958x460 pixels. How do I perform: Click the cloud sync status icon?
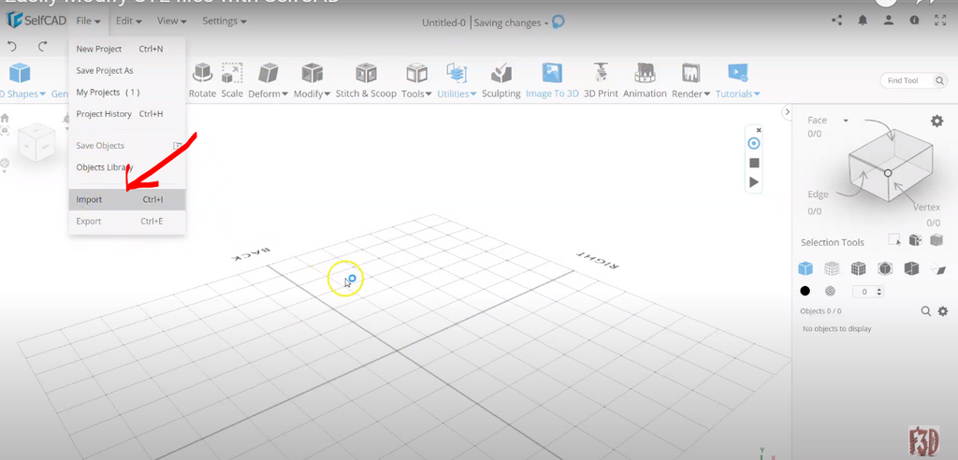tap(558, 22)
